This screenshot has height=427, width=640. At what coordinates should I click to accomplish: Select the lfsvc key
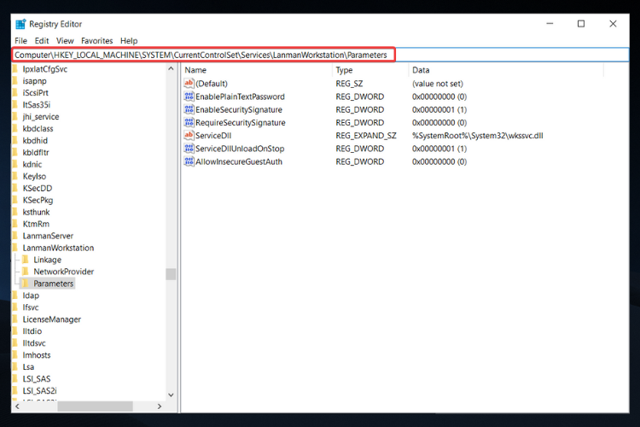pyautogui.click(x=31, y=307)
